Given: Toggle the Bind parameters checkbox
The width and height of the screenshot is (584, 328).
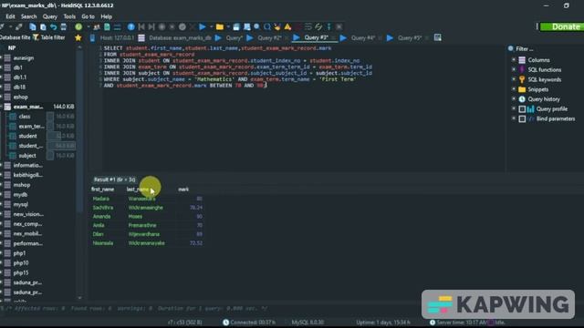Looking at the screenshot, I should tap(522, 119).
